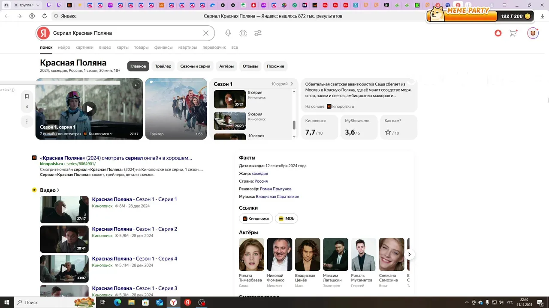Switch to видео search tab

click(105, 47)
